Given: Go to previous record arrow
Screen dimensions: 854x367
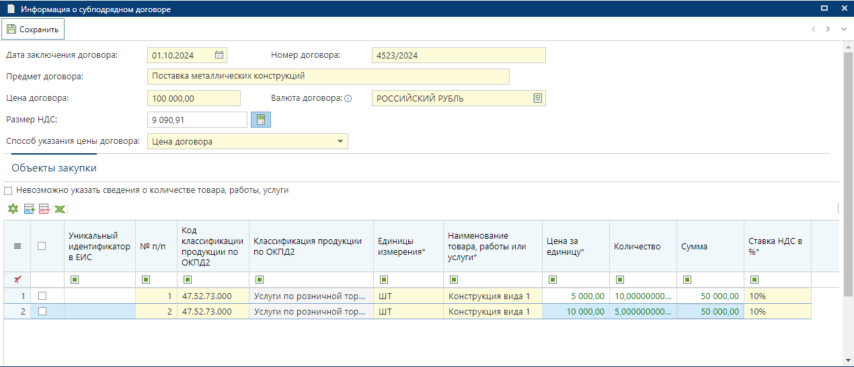Looking at the screenshot, I should pyautogui.click(x=813, y=29).
